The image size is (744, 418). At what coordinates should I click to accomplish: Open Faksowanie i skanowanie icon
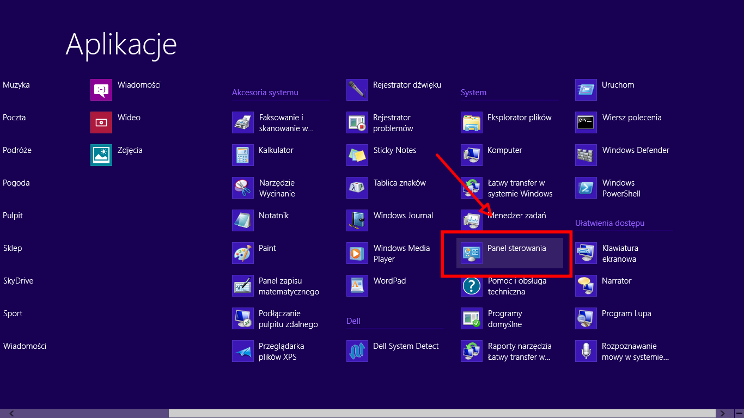(x=243, y=122)
